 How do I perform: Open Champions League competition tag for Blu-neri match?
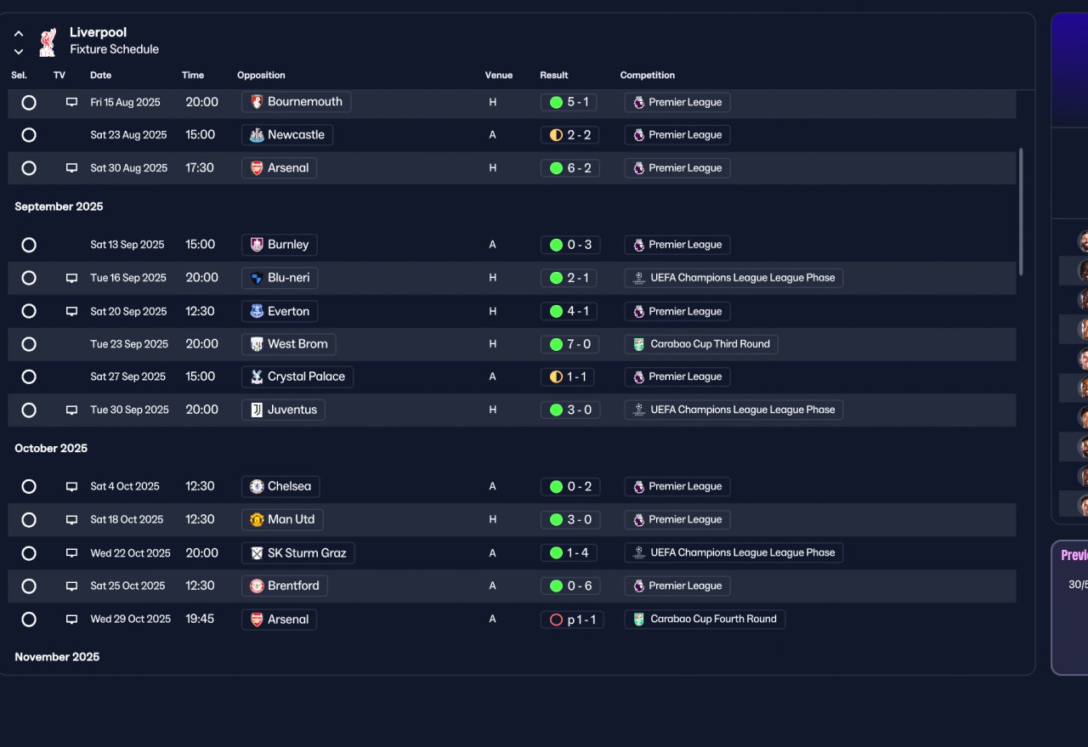734,278
